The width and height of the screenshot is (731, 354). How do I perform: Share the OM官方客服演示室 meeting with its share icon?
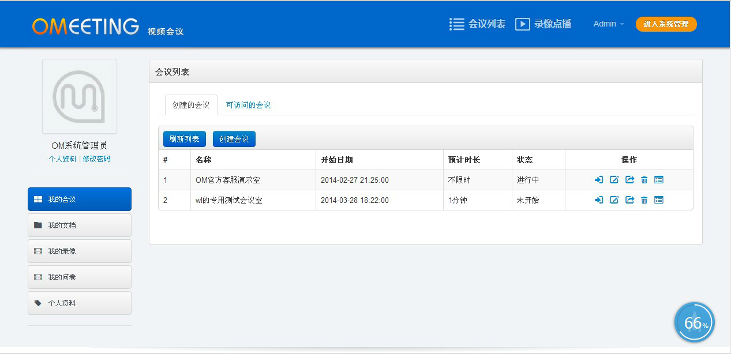coord(629,180)
